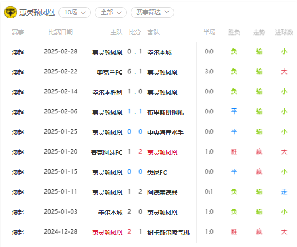This screenshot has height=247, width=297.
Task: Click the 6:1 score on 2025-02-22
Action: (x=135, y=72)
